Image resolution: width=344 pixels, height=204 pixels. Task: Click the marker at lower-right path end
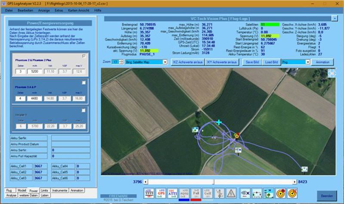coord(304,169)
